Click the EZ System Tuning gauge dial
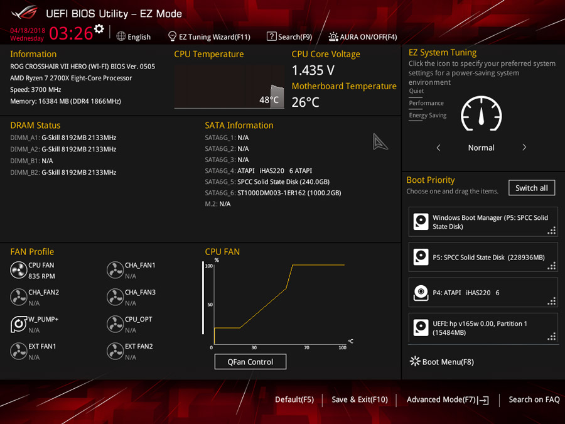Image resolution: width=565 pixels, height=424 pixels. [481, 114]
